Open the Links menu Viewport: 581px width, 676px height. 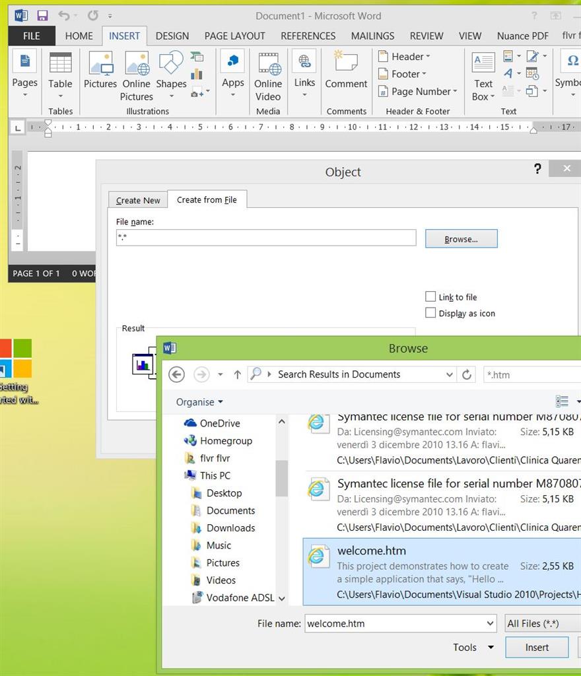pos(304,74)
